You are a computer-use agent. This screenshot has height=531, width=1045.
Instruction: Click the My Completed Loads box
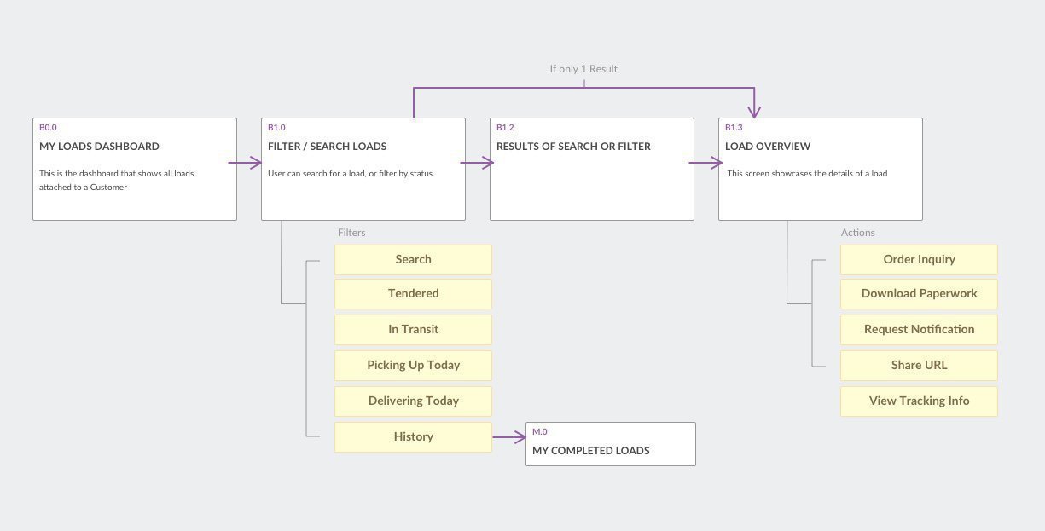(x=611, y=444)
